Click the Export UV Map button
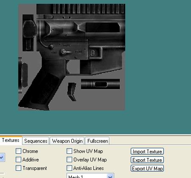Viewport: 191px width, 178px height. (x=147, y=168)
